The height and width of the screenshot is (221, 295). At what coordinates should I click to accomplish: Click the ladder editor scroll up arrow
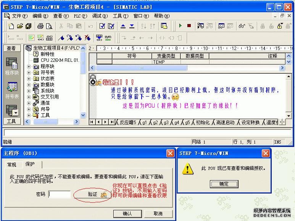pyautogui.click(x=289, y=76)
